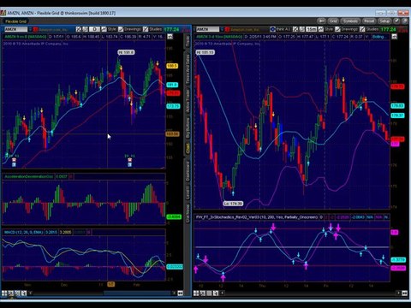This screenshot has width=411, height=308.
Task: Click the Reset button
Action: (369, 21)
